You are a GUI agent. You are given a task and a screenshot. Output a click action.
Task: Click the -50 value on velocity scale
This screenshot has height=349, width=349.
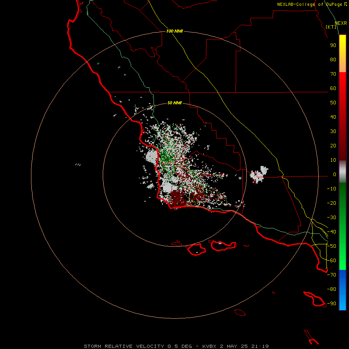(332, 246)
